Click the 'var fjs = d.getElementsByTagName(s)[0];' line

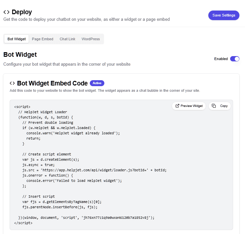(62, 202)
